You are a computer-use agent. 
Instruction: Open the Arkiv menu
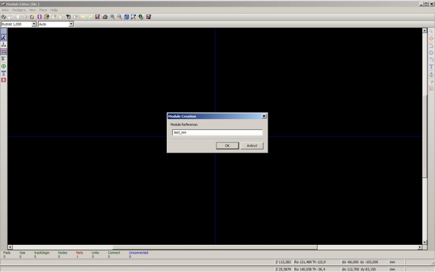pos(5,10)
